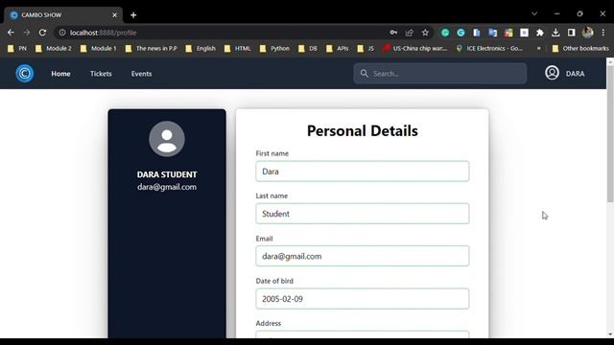The height and width of the screenshot is (345, 614).
Task: Click the DARA STUDENT name text
Action: [167, 174]
